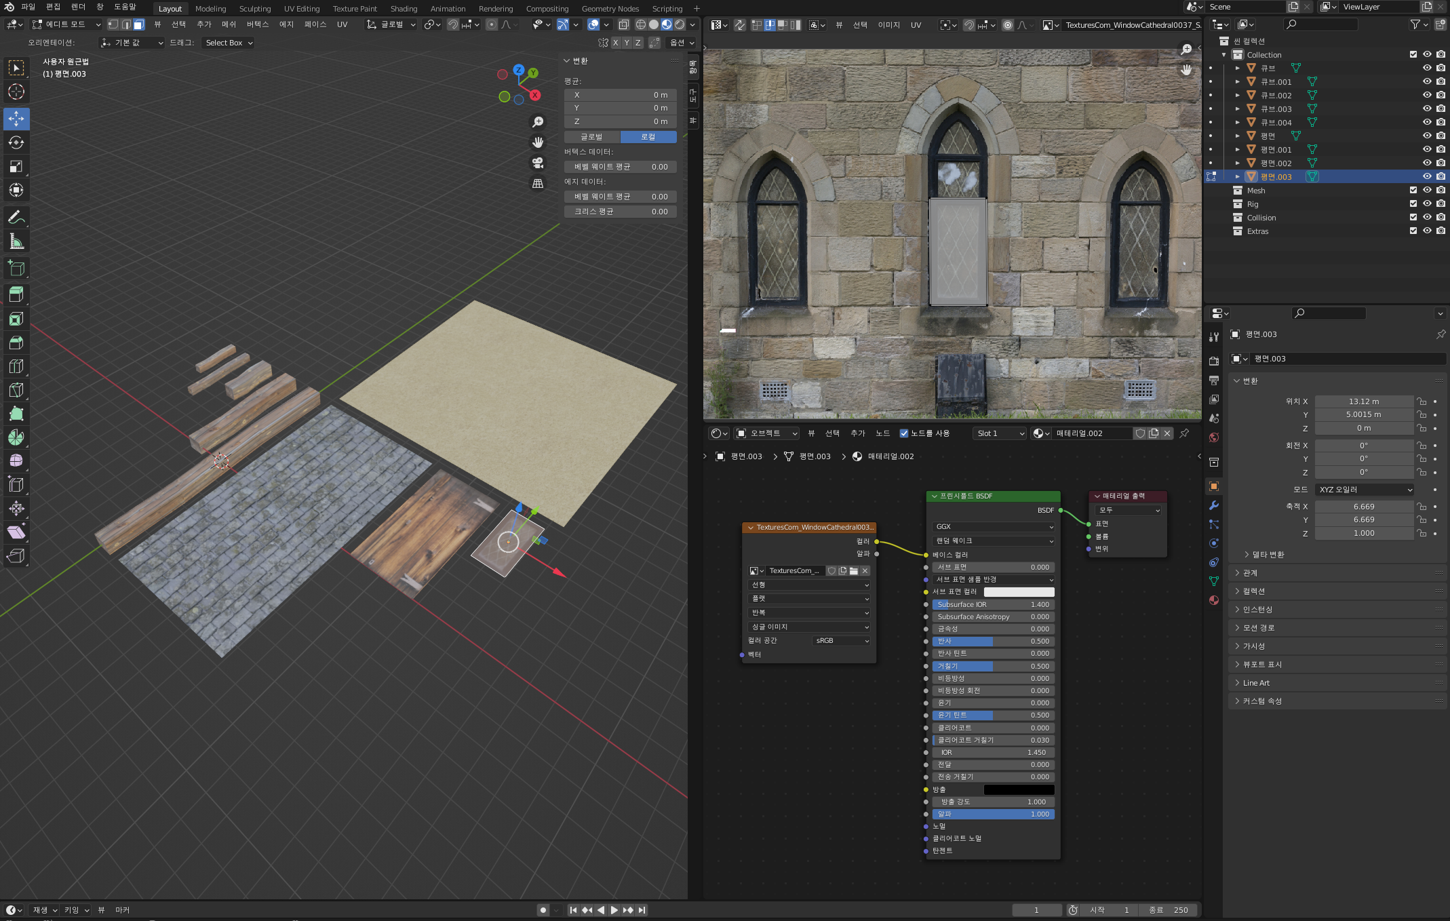Open the Slot 1 dropdown
The height and width of the screenshot is (921, 1450).
click(1000, 433)
